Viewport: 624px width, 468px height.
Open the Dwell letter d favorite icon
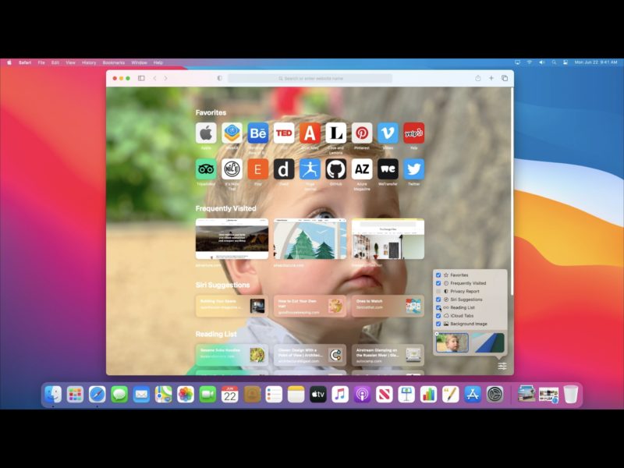pyautogui.click(x=284, y=169)
